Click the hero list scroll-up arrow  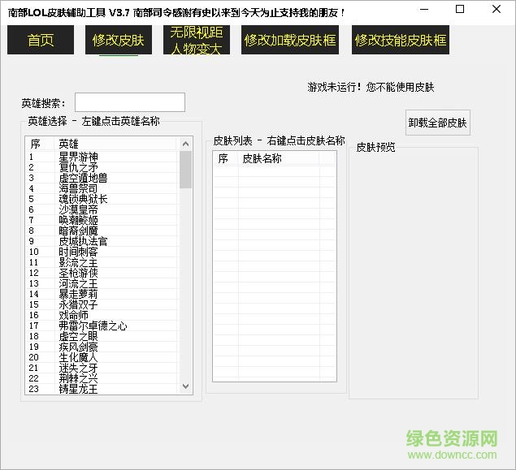point(185,143)
